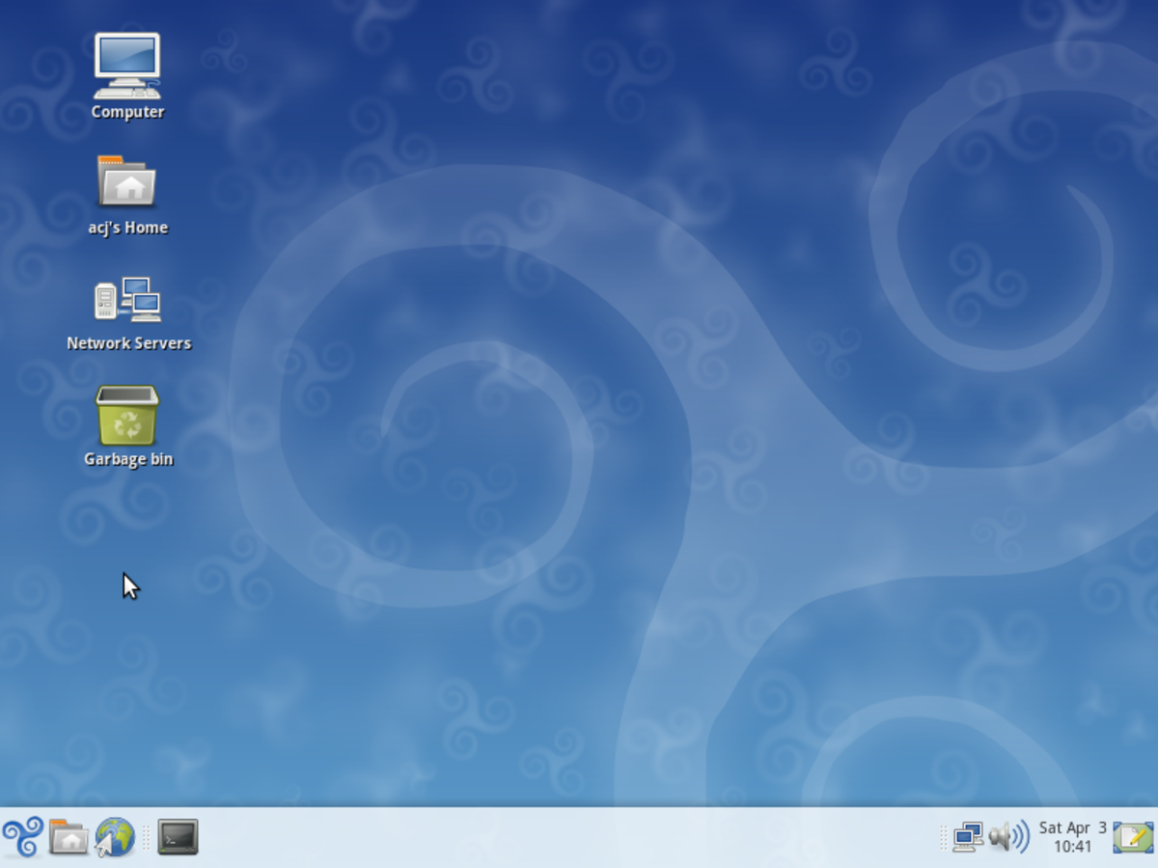The height and width of the screenshot is (868, 1158).
Task: Open the Computer desktop icon
Action: 127,66
